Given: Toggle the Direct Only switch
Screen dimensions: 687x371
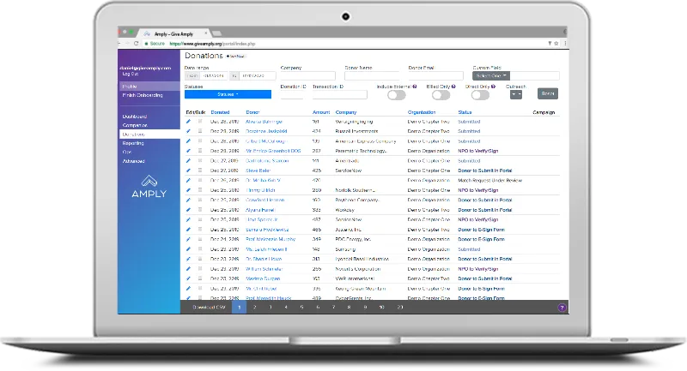Looking at the screenshot, I should pos(480,95).
